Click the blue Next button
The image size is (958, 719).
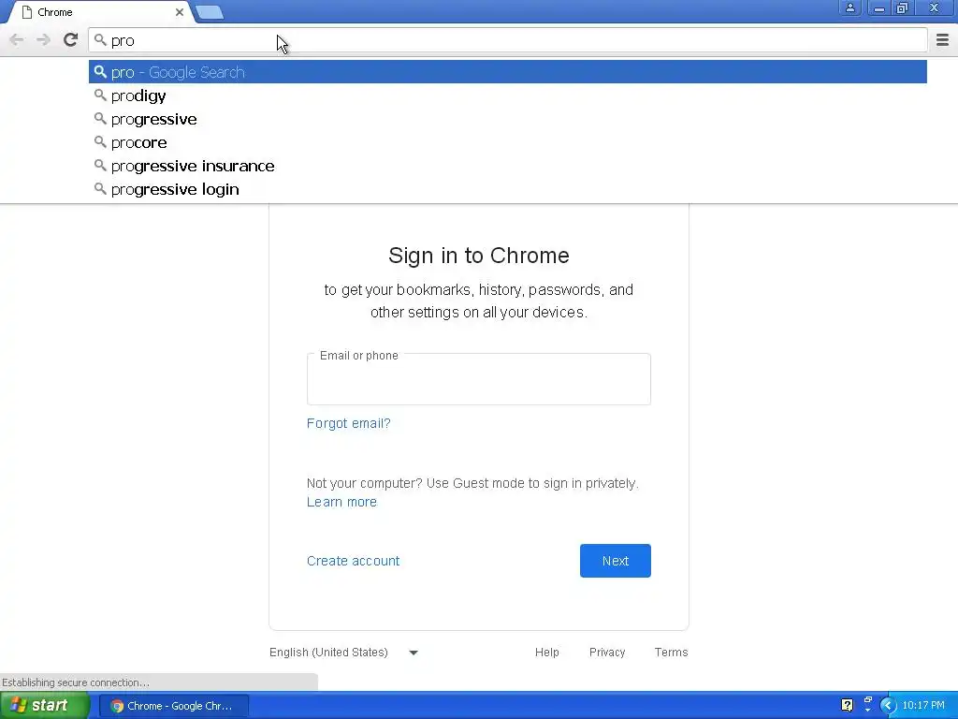point(616,561)
